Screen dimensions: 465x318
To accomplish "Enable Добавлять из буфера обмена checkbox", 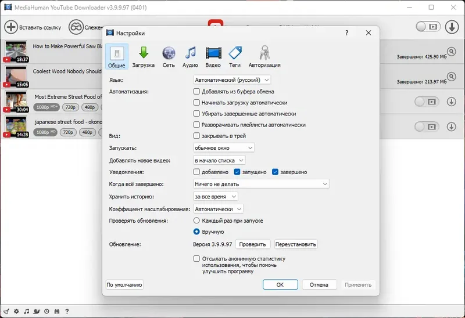I will click(x=196, y=92).
